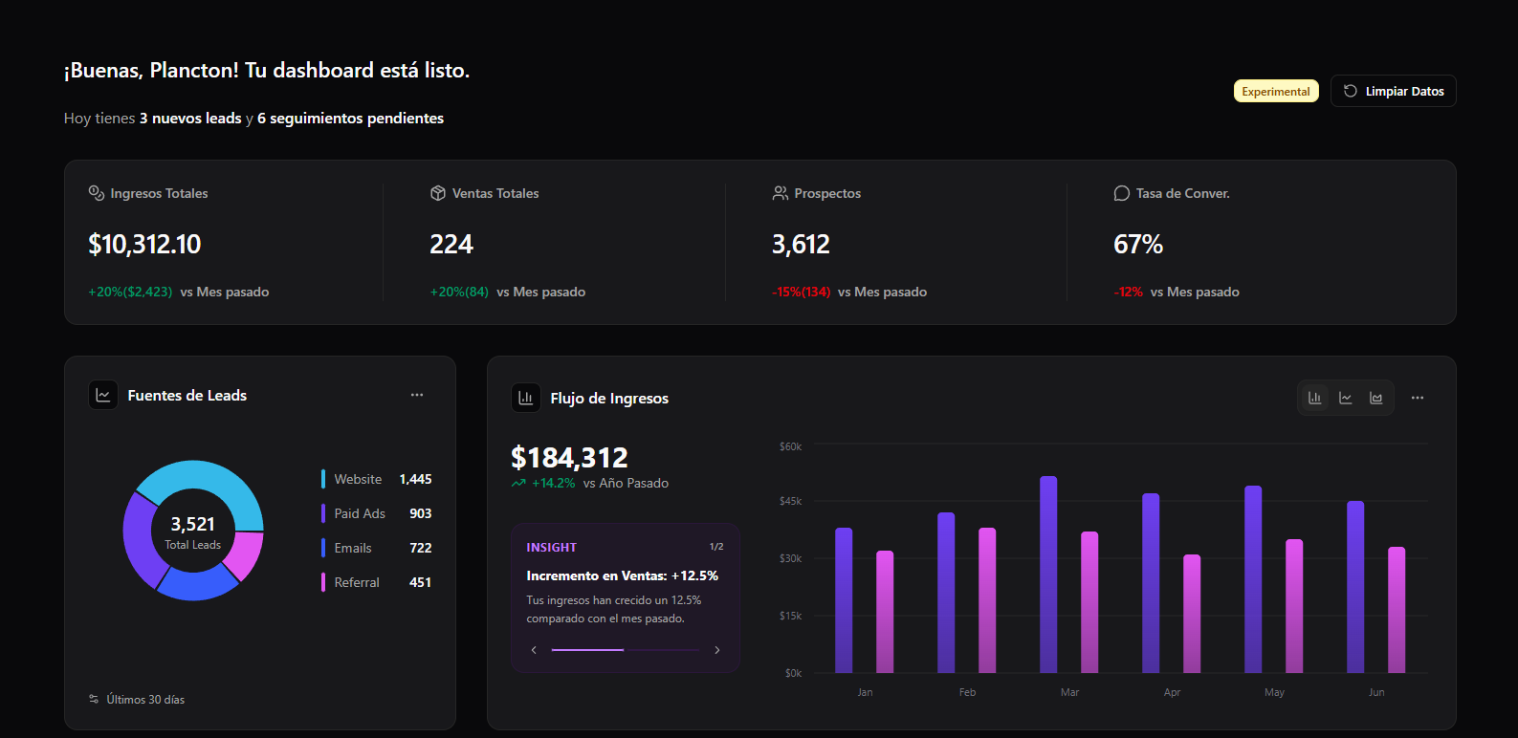Click the Limpiar Datos button
Image resolution: width=1518 pixels, height=738 pixels.
(x=1393, y=91)
